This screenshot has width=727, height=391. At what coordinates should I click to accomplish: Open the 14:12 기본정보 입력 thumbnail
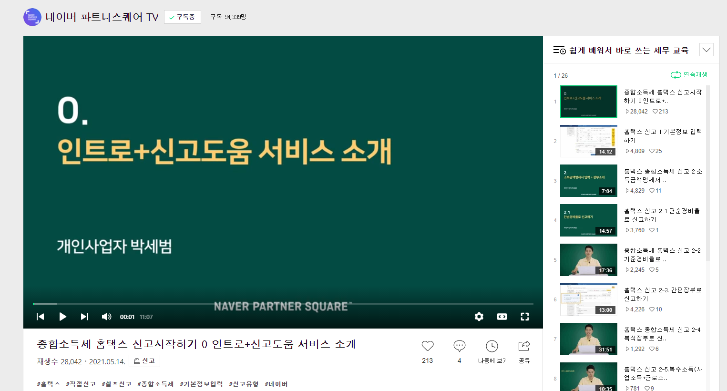pos(589,141)
